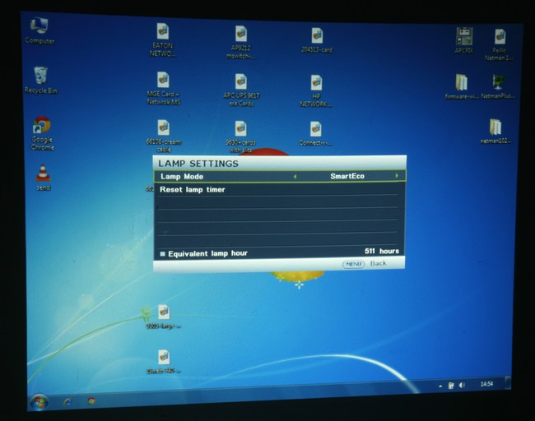Switch Lamp Mode with the left arrow
Image resolution: width=535 pixels, height=421 pixels.
[295, 177]
